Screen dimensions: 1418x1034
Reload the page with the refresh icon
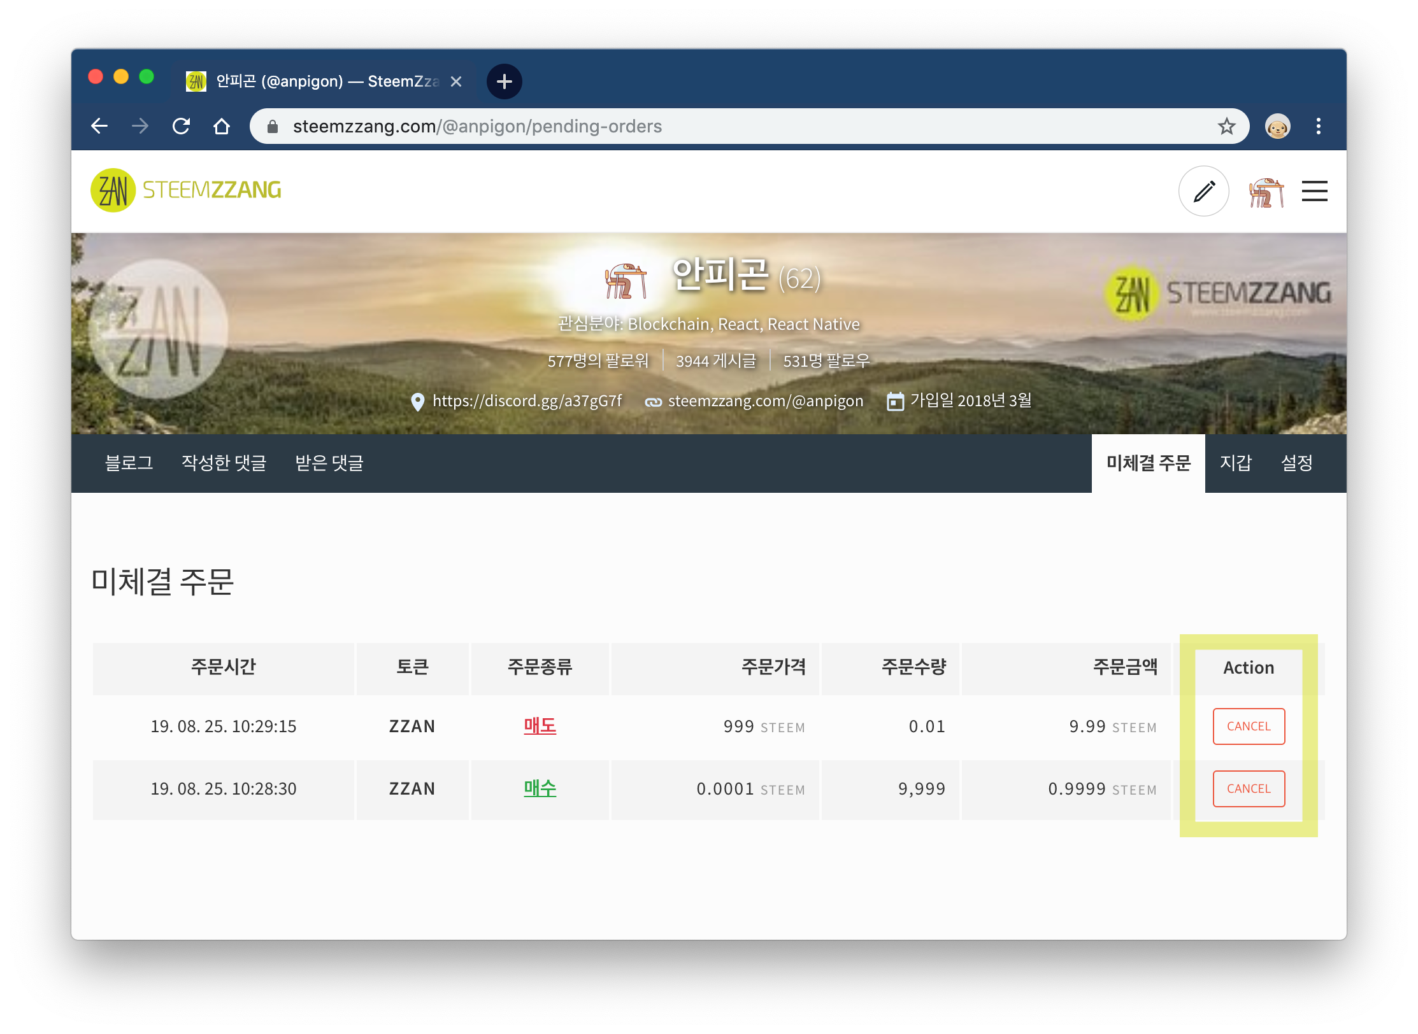(x=182, y=126)
